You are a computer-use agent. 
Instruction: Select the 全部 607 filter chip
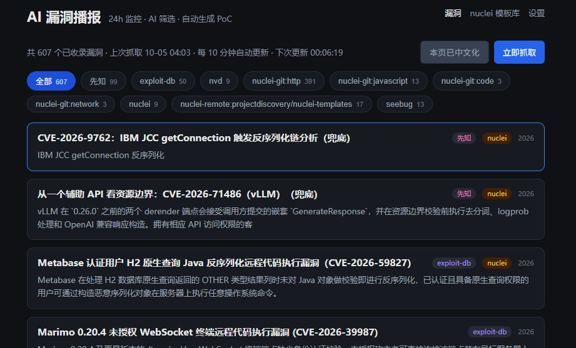point(51,81)
